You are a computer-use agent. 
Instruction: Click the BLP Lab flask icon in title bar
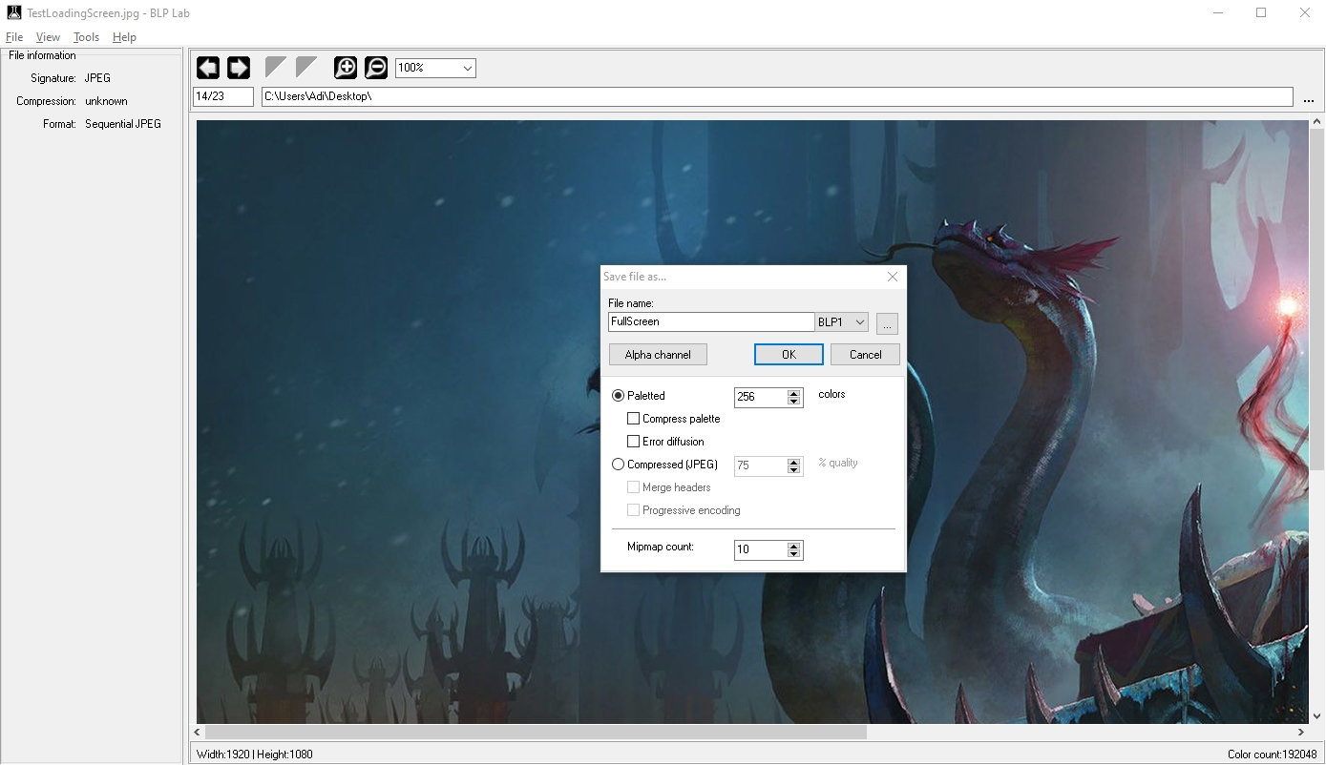14,12
